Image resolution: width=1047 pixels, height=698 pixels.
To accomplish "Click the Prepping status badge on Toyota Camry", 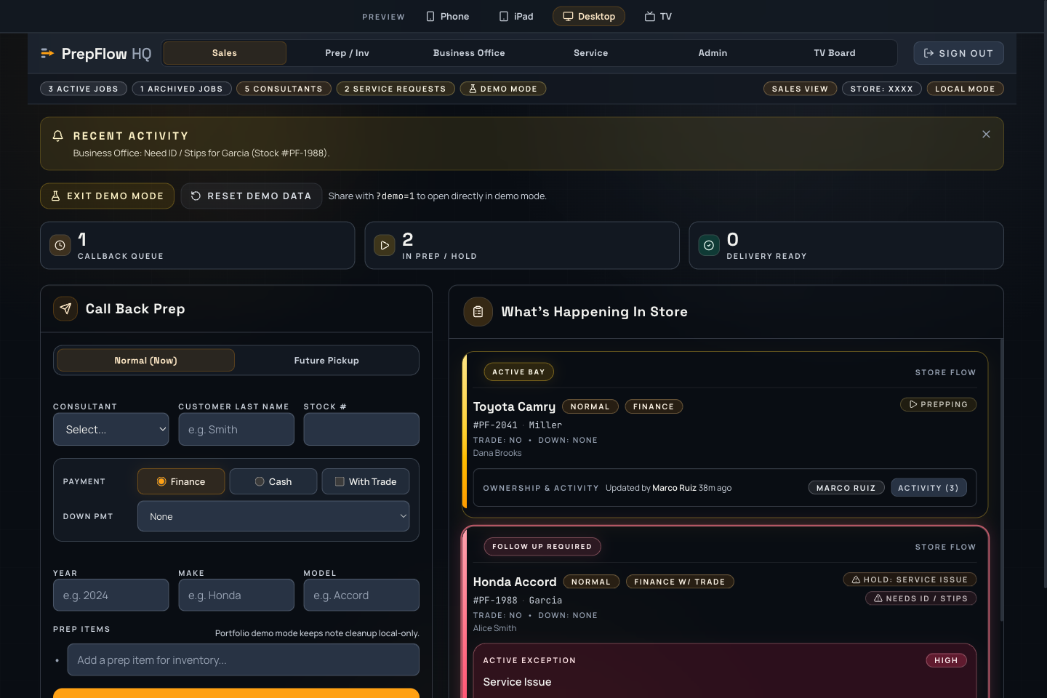I will coord(938,404).
